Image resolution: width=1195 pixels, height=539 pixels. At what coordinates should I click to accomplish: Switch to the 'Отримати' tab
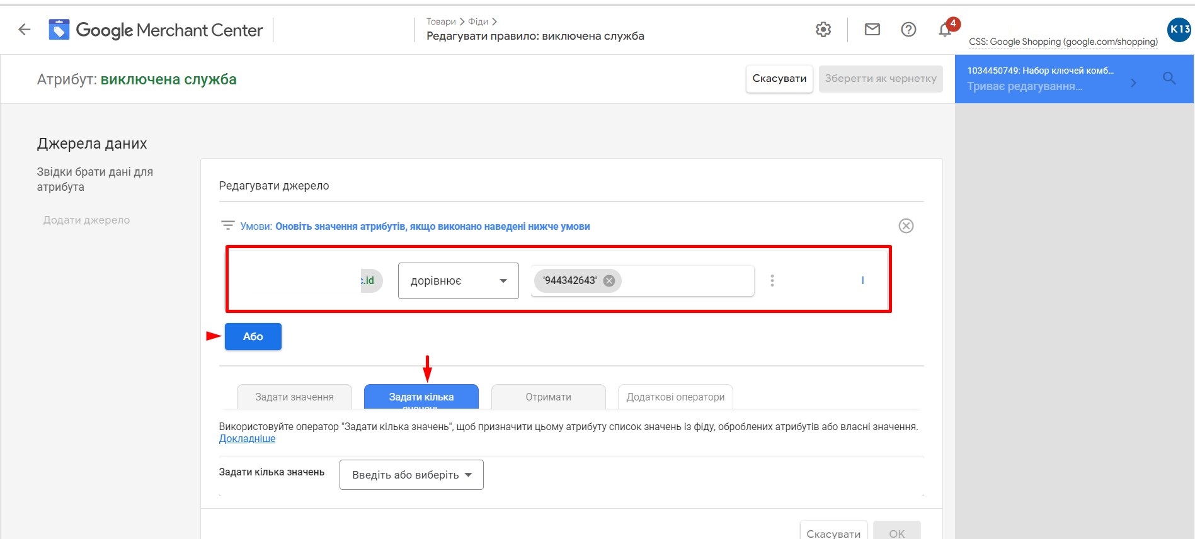pos(549,397)
